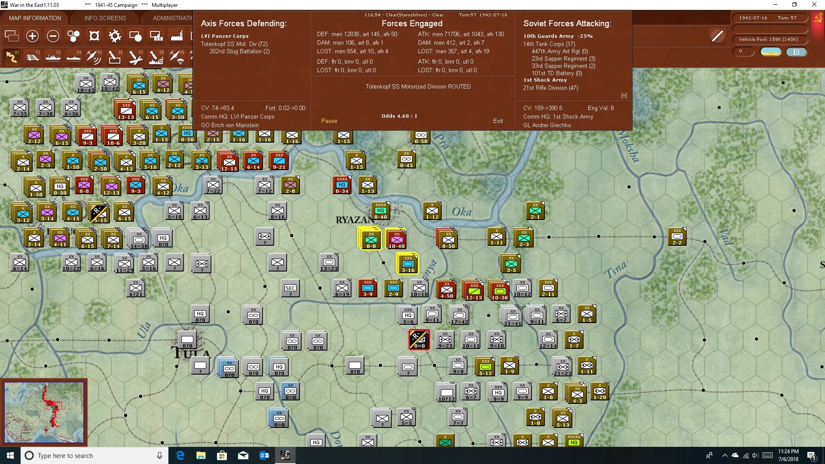Select the F3 naval transport ship icon
This screenshot has width=825, height=464.
[53, 57]
